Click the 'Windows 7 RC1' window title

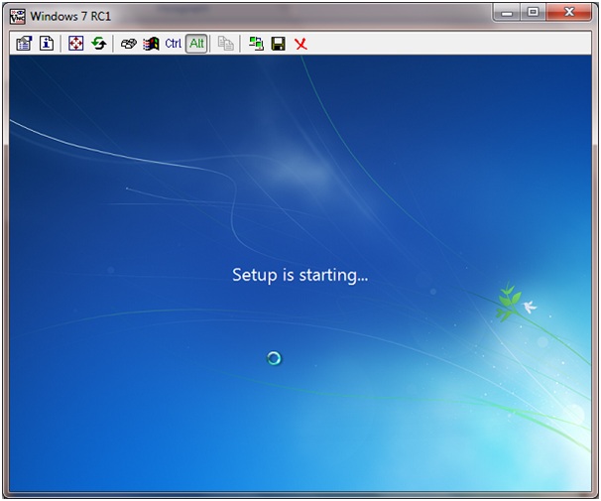pos(70,16)
